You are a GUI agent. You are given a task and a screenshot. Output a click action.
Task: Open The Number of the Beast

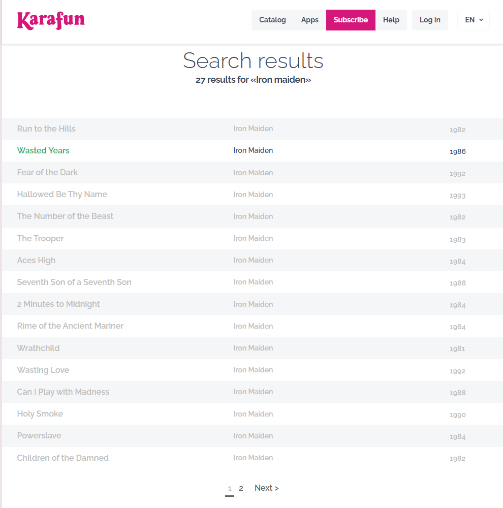click(x=65, y=216)
